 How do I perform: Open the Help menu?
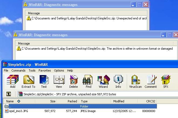70,70
